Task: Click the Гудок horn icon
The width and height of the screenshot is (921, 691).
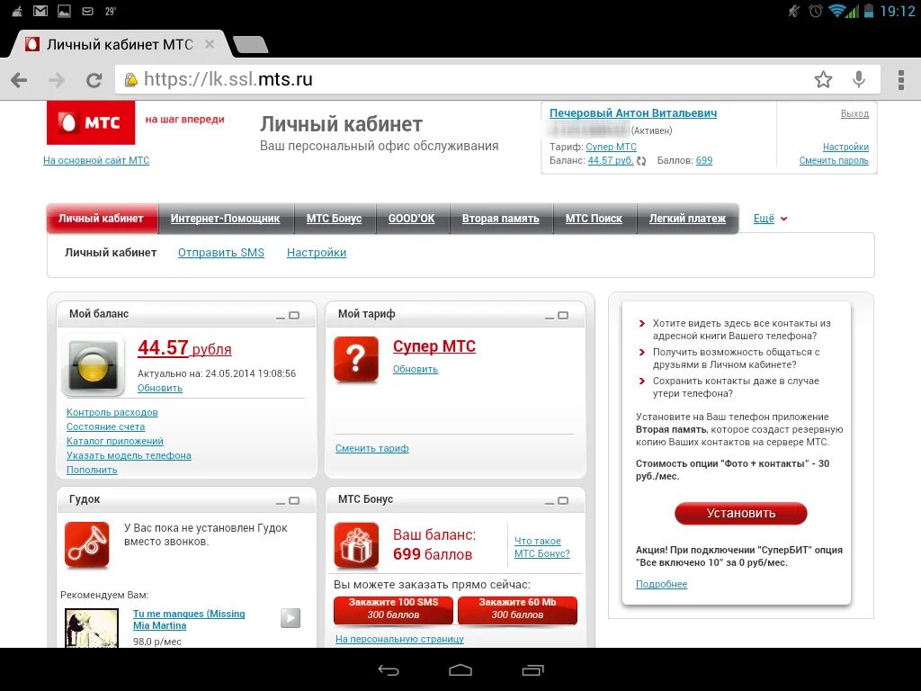Action: (x=87, y=544)
